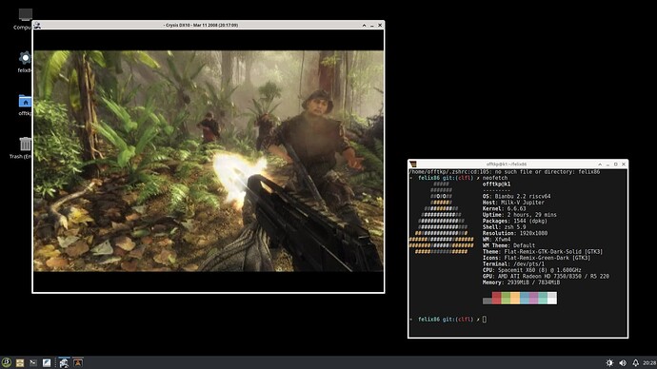Open the Bianbu applications menu in taskbar
Screen dimensions: 657x369
coord(7,362)
